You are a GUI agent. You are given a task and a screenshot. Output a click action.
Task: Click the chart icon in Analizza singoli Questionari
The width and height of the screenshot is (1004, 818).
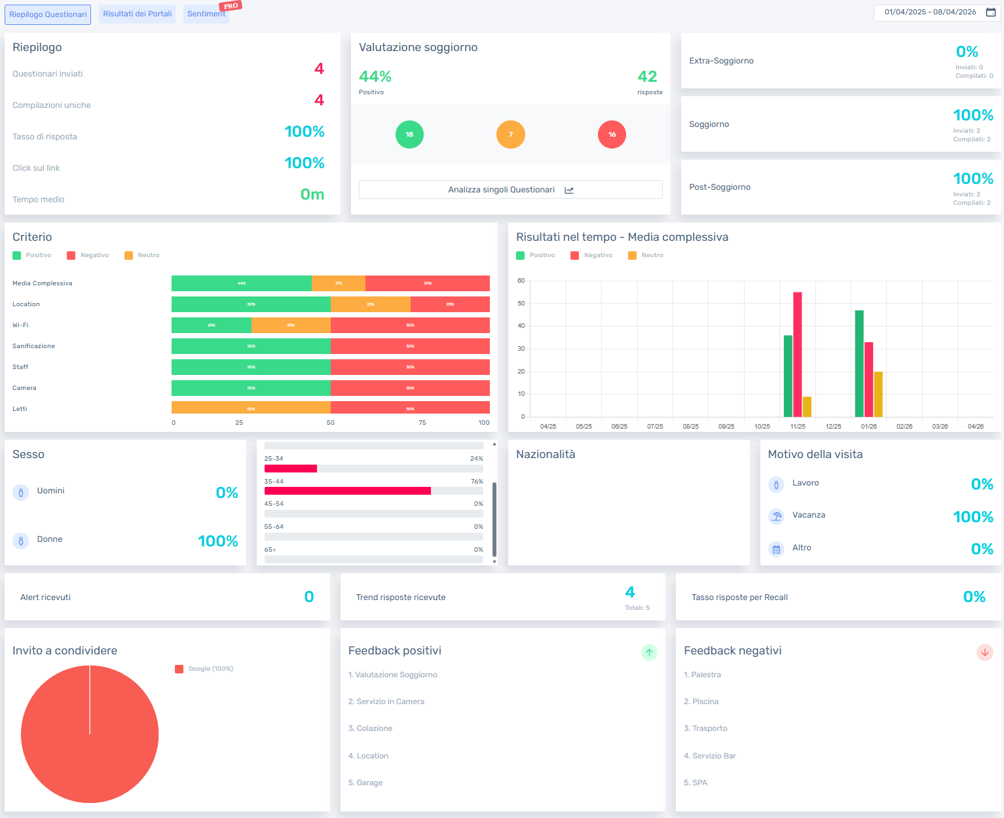[x=569, y=190]
